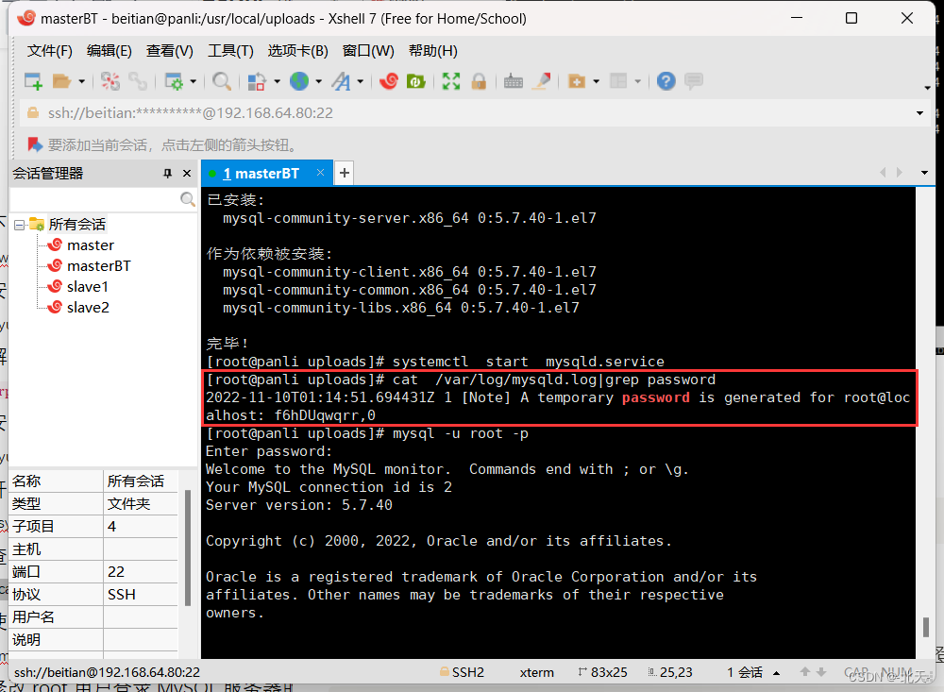Click the globe encoding icon

pos(299,80)
